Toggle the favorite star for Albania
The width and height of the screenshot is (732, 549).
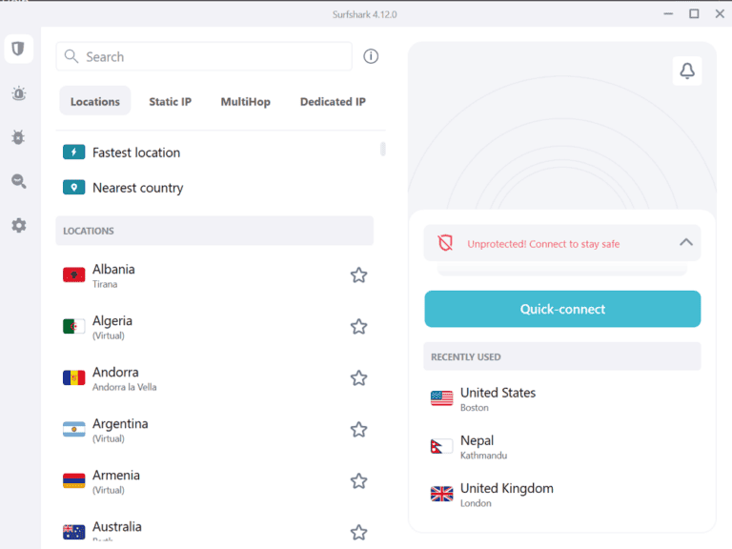point(358,275)
